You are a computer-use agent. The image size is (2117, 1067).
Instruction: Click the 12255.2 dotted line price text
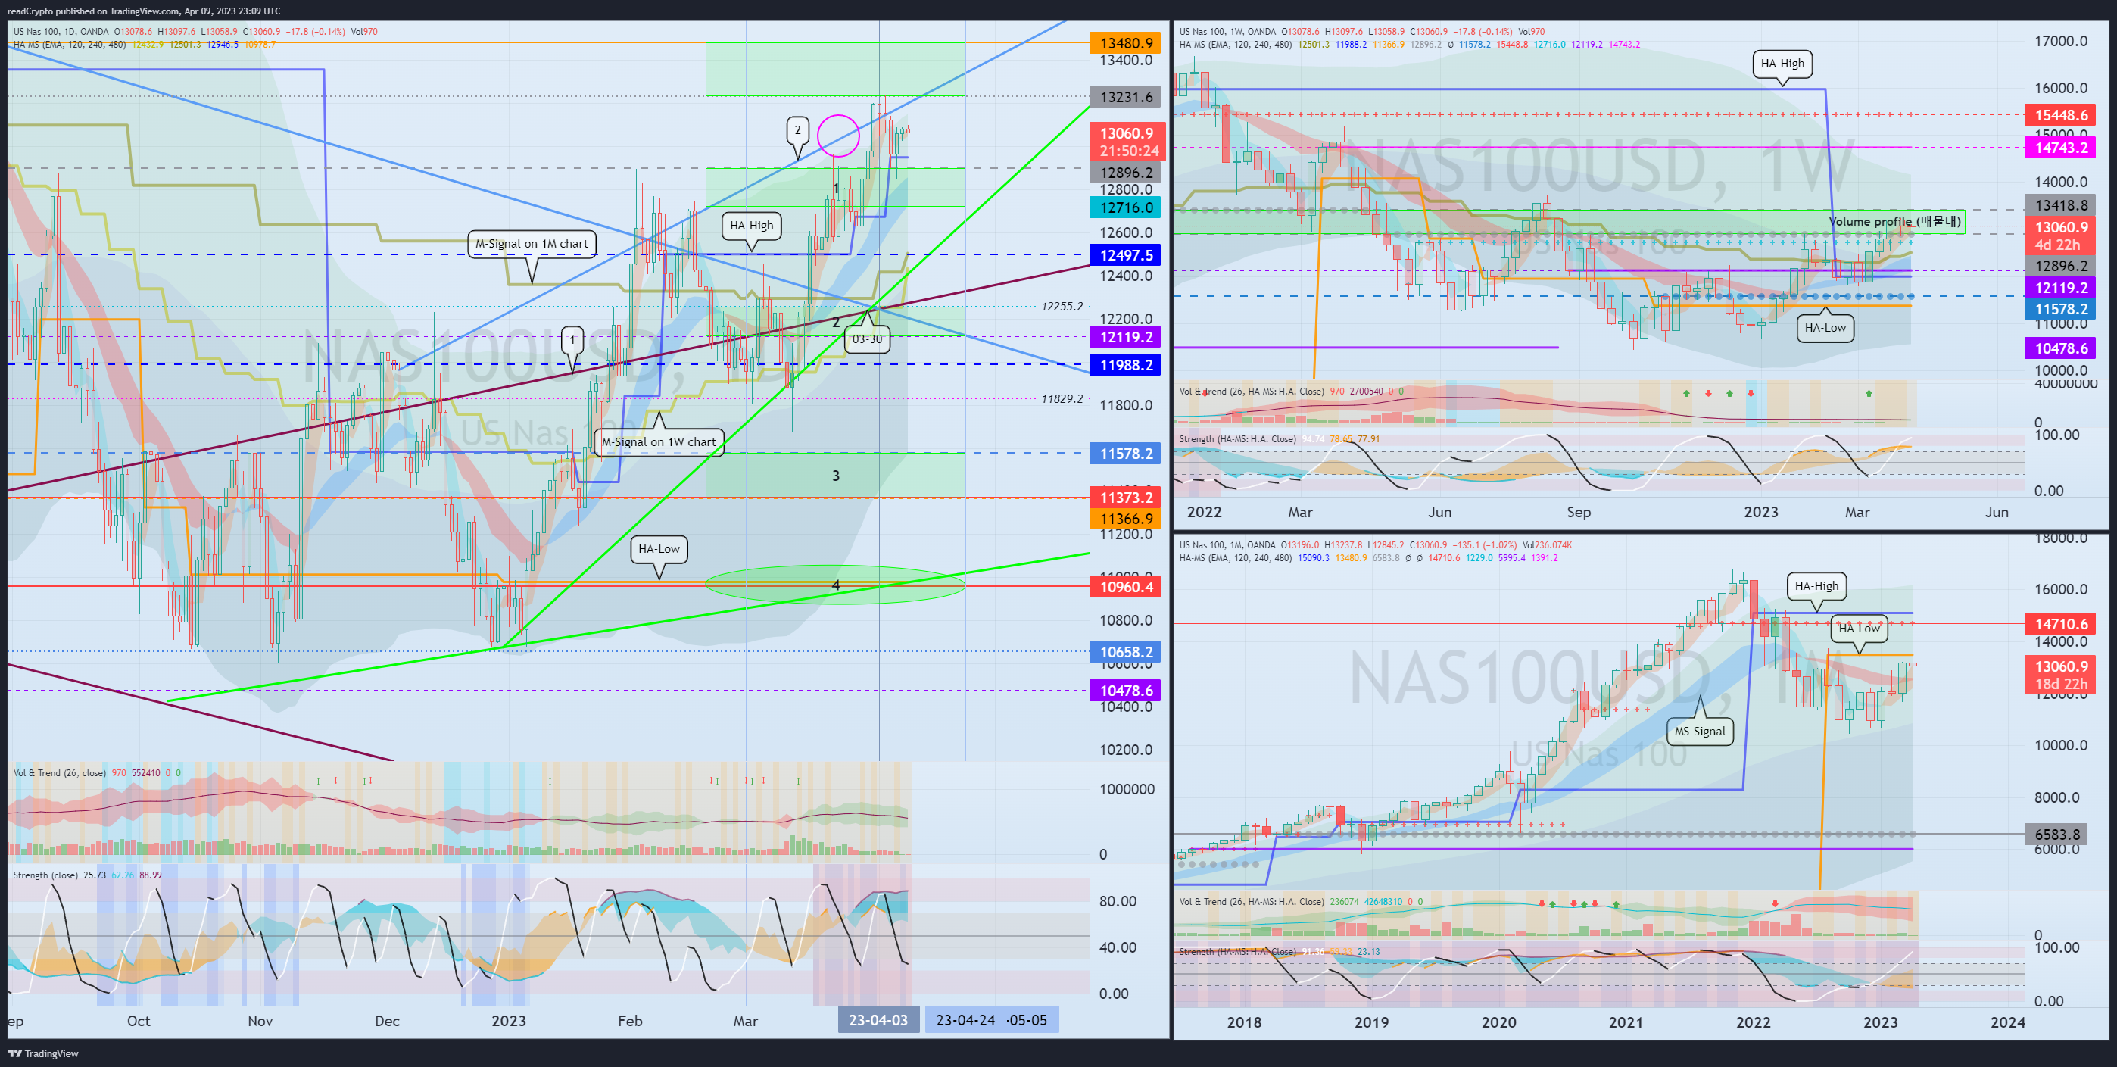1062,307
